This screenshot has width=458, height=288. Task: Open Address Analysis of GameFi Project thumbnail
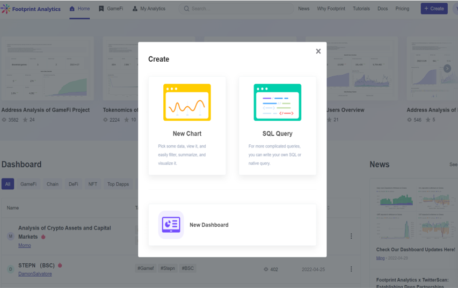tap(48, 69)
